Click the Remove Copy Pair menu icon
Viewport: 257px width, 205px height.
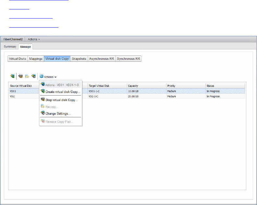tap(43, 121)
